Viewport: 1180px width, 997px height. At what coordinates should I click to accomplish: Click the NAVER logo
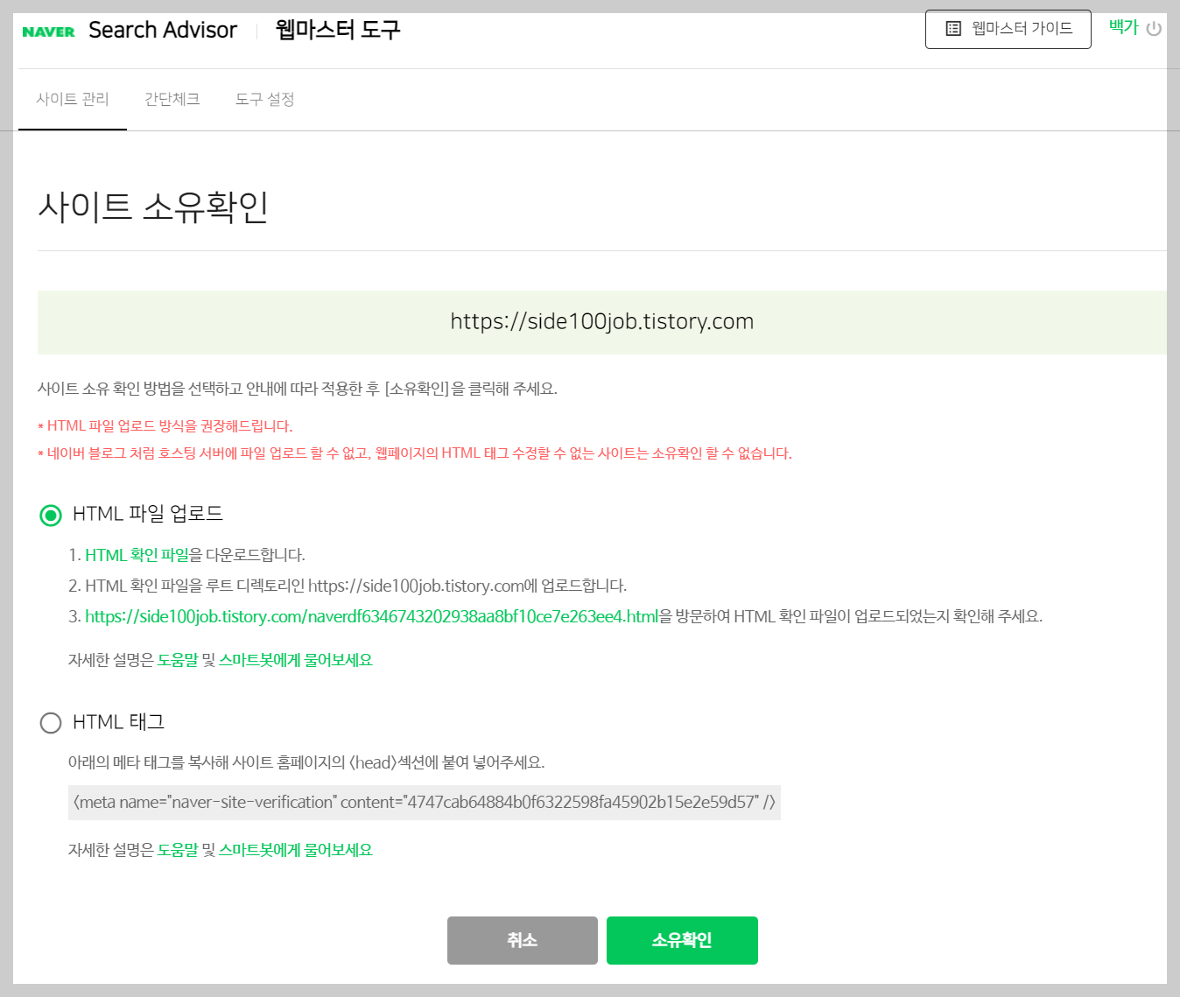[x=48, y=32]
